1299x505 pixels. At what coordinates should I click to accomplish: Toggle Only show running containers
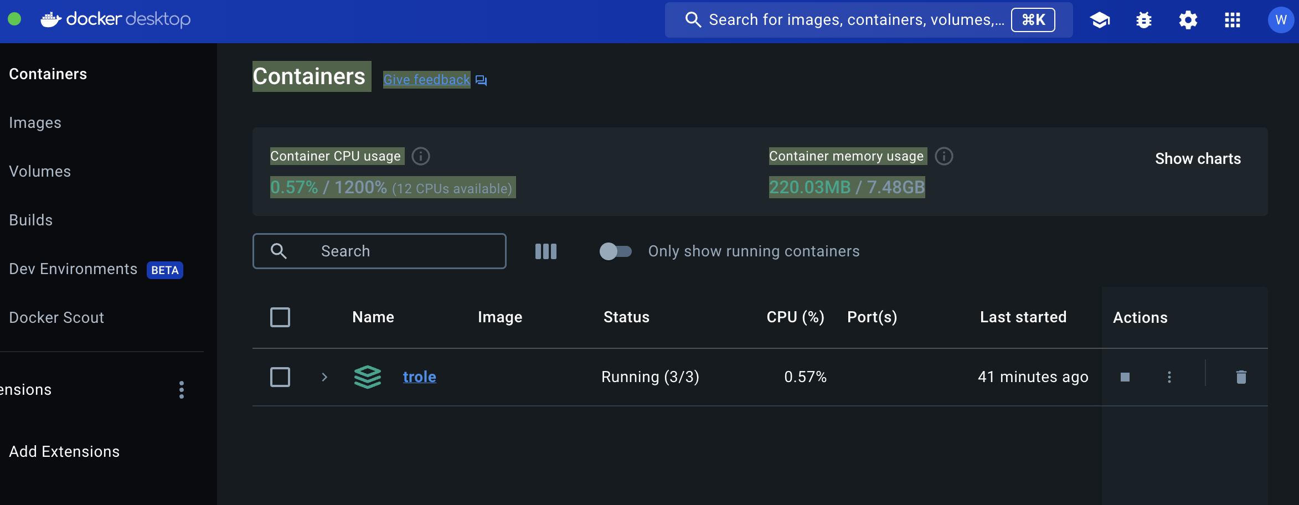(616, 251)
